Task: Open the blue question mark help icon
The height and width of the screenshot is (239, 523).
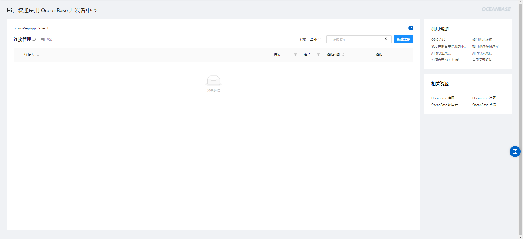Action: click(411, 28)
